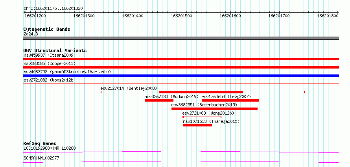Click ruler position 166201700
Viewport: 350px width, 167px height.
tap(279, 16)
